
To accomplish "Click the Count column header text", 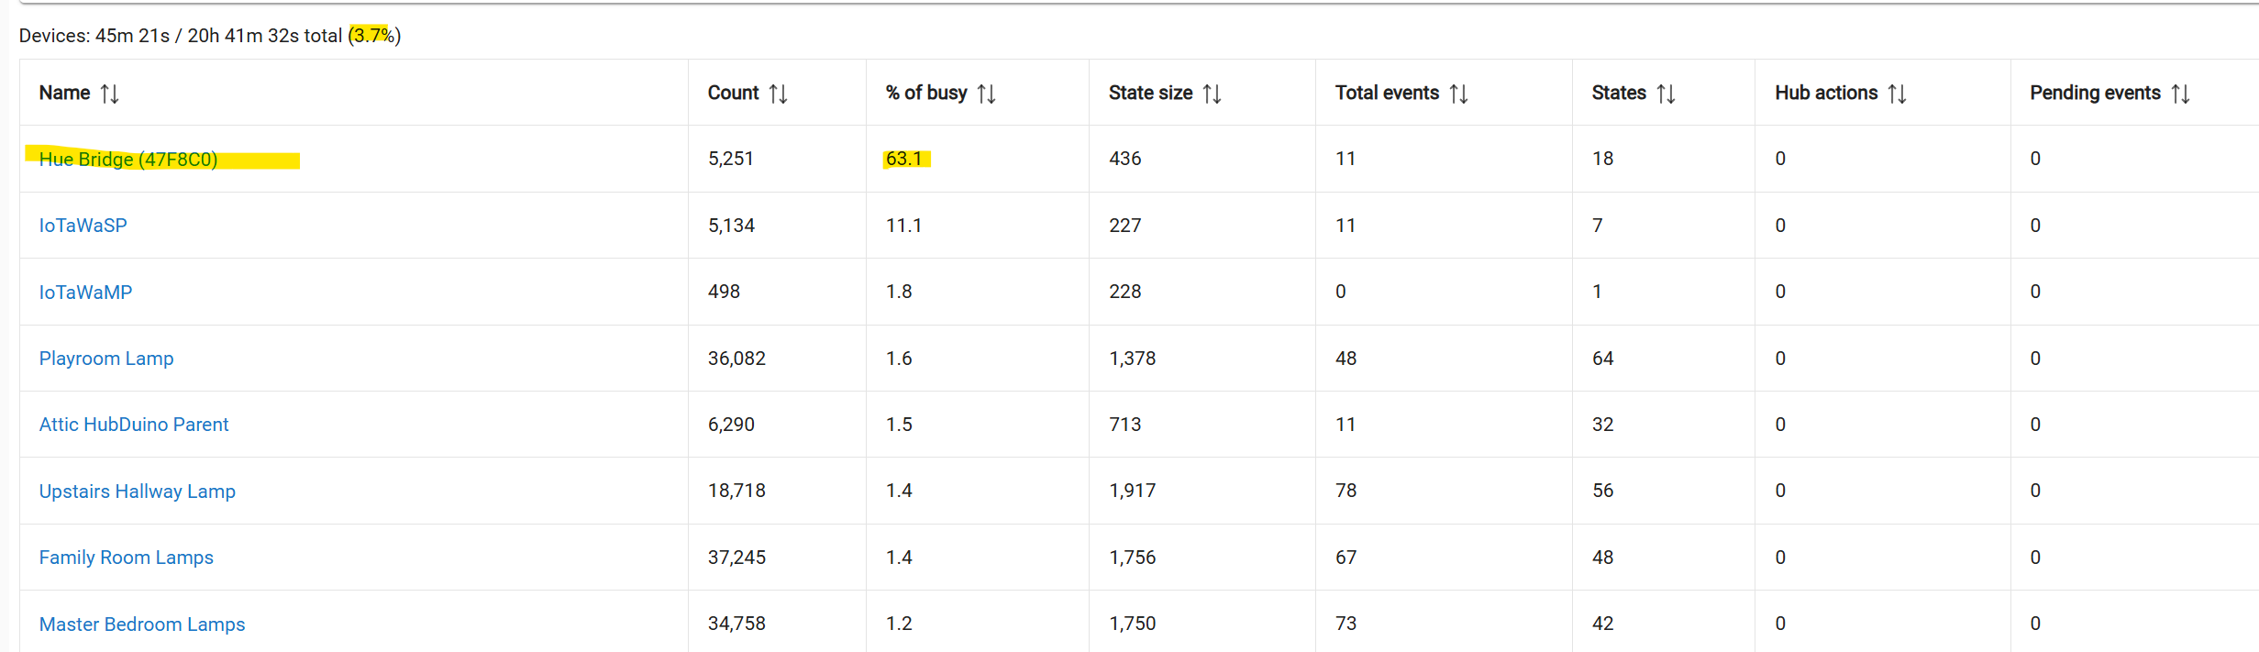I will tap(733, 93).
